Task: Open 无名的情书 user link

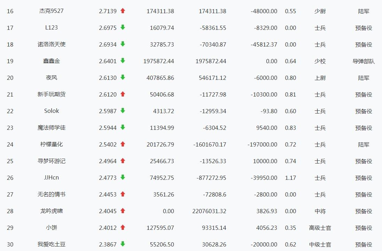Action: point(52,194)
